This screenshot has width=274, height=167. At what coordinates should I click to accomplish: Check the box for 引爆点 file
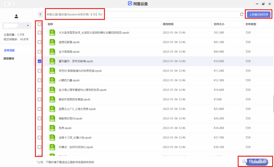[40, 147]
